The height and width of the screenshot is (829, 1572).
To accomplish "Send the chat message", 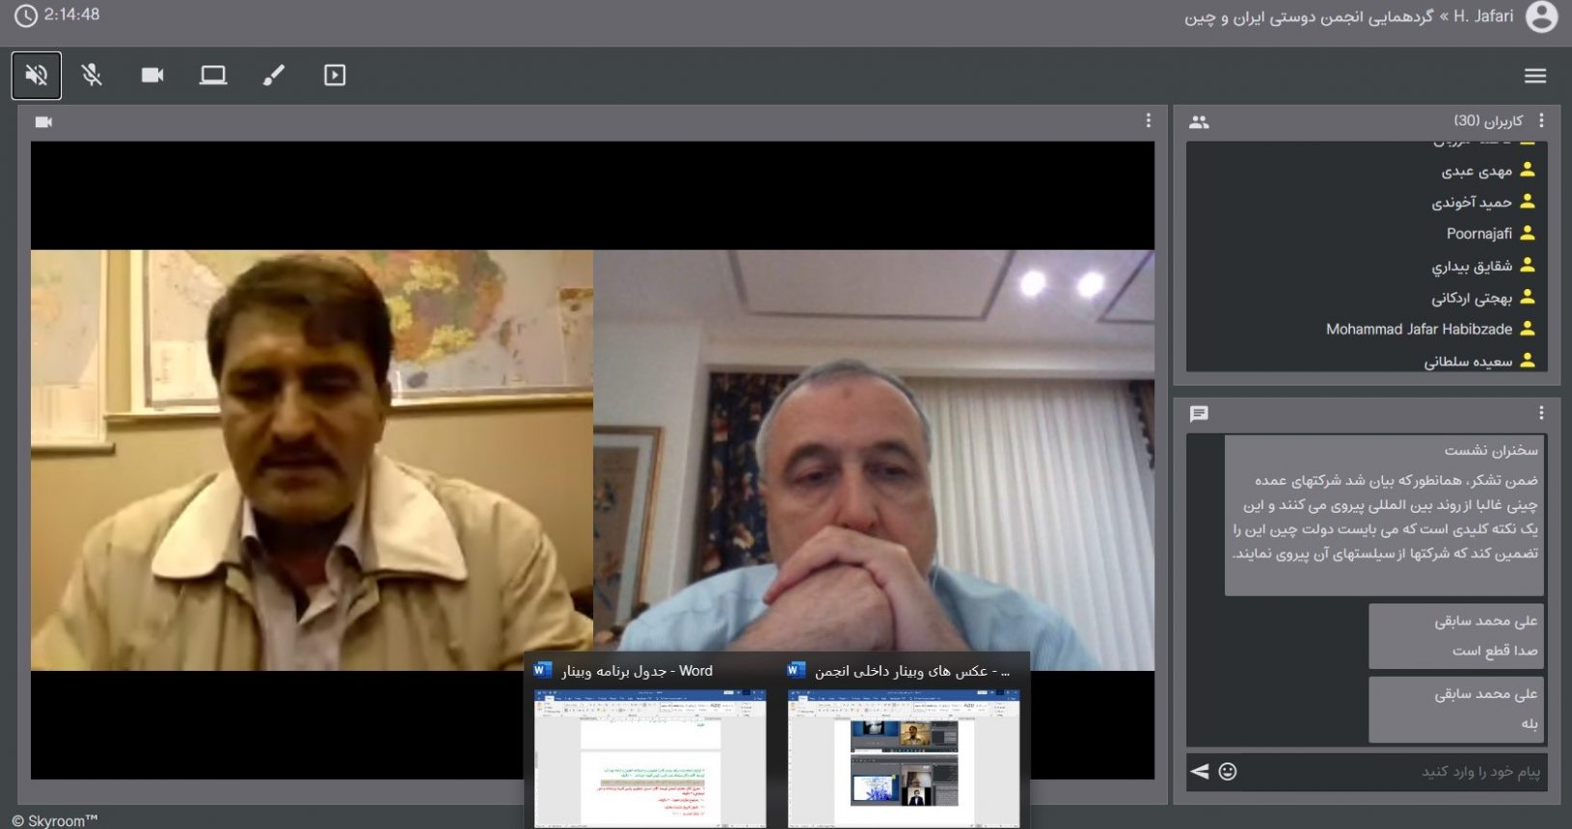I will [x=1200, y=771].
